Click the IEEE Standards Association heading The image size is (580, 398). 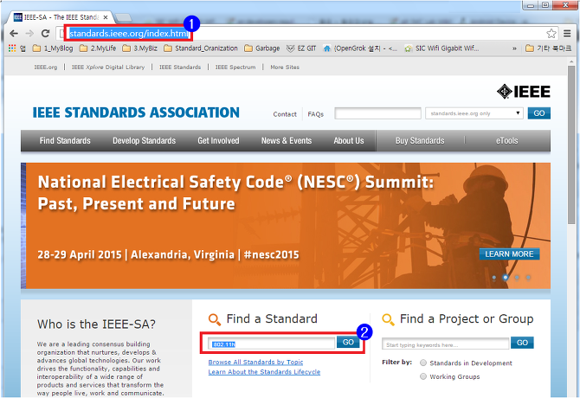136,112
